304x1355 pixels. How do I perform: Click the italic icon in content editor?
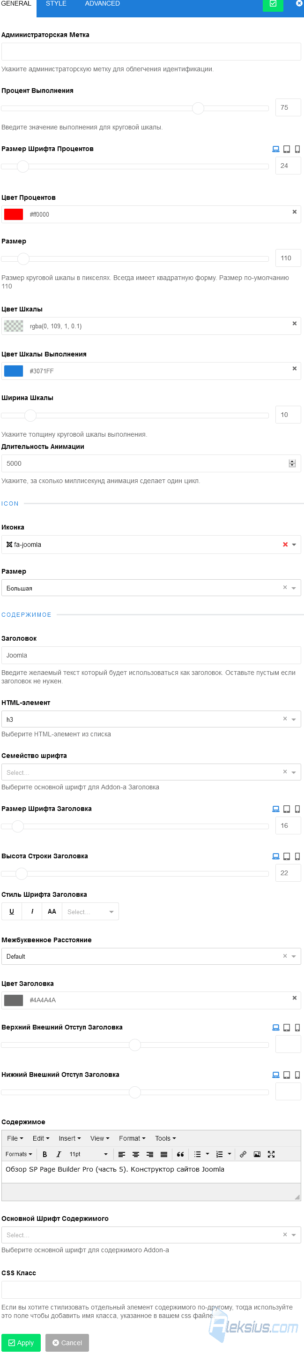pos(58,1153)
